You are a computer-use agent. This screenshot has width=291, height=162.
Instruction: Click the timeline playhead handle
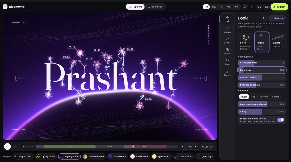tap(133, 146)
